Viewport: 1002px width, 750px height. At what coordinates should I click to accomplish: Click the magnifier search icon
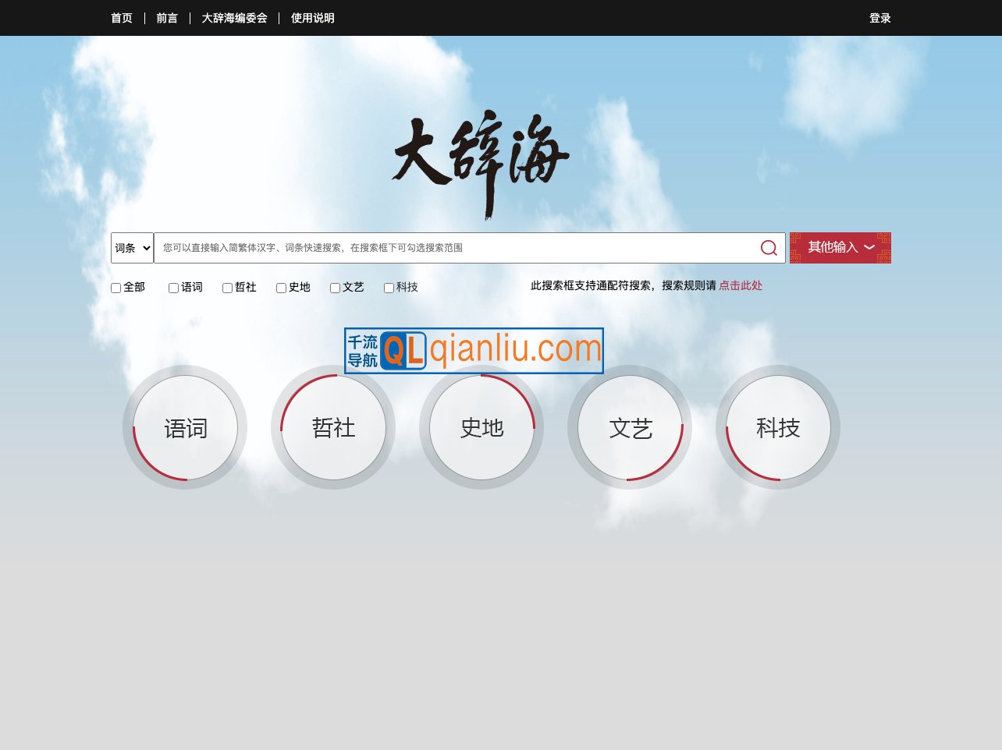point(768,247)
